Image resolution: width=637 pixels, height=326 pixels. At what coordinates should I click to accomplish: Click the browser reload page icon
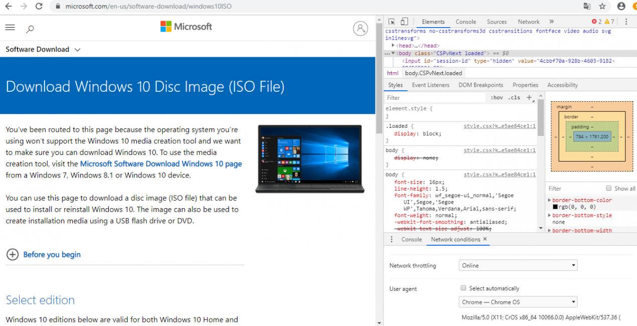(x=39, y=7)
